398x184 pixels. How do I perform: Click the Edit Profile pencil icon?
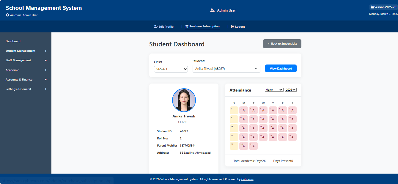click(x=155, y=26)
